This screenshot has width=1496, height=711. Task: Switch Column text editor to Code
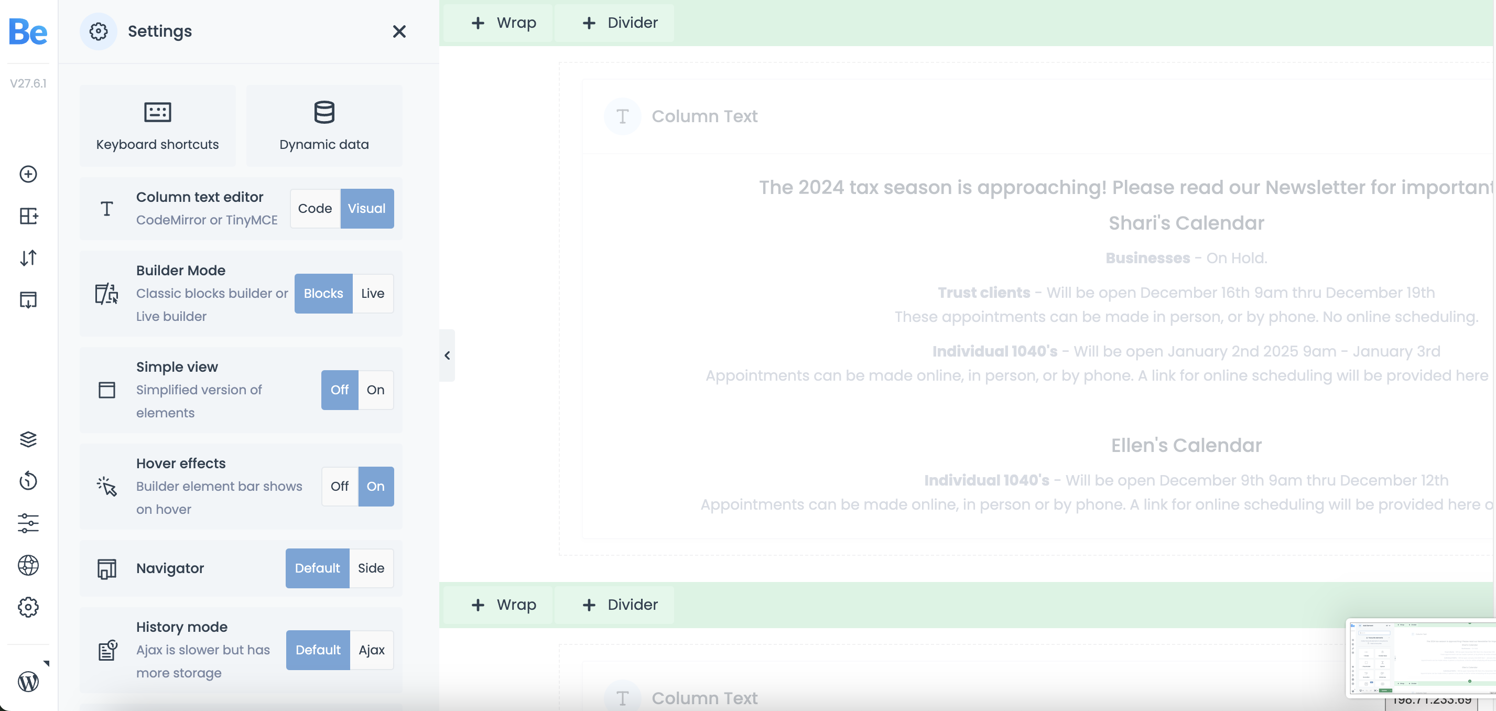[x=314, y=208]
